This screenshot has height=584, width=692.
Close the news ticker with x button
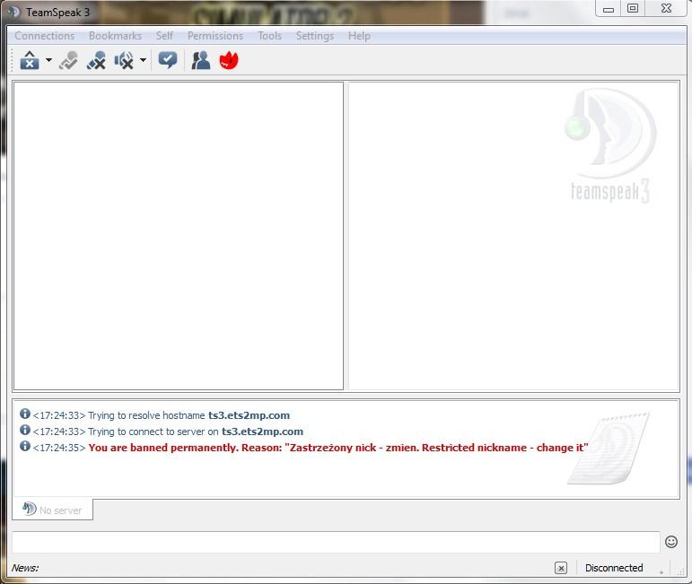point(561,568)
